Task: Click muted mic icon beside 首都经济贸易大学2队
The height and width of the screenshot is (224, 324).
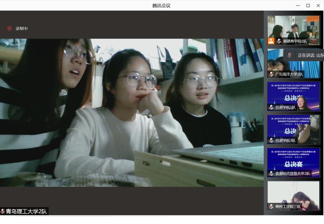Action: point(271,173)
